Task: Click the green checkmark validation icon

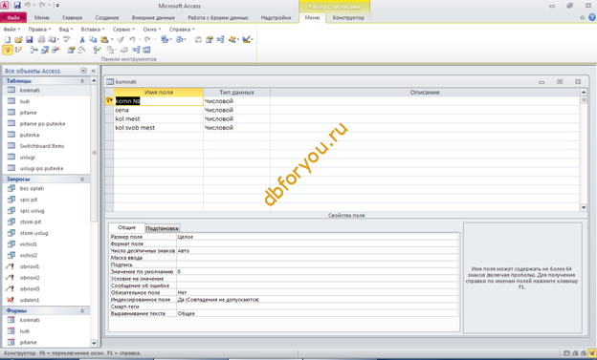Action: click(98, 50)
